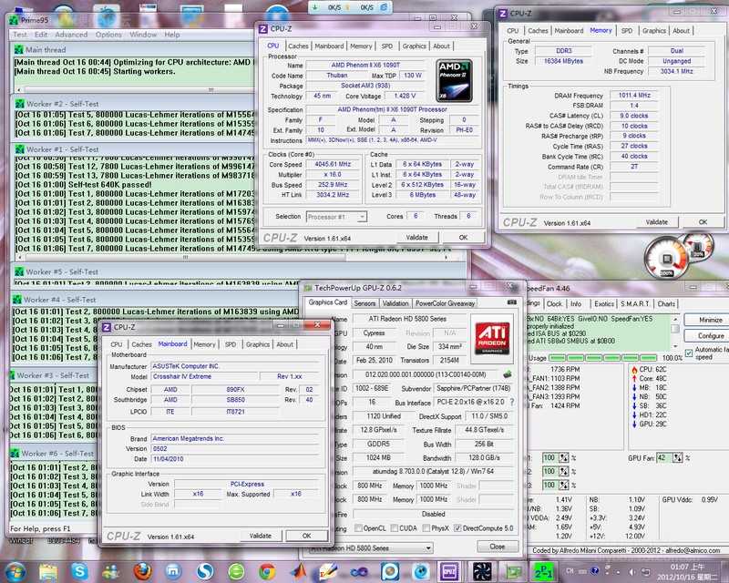The image size is (729, 583).
Task: Open Google Chrome from the taskbar
Action: (x=267, y=571)
